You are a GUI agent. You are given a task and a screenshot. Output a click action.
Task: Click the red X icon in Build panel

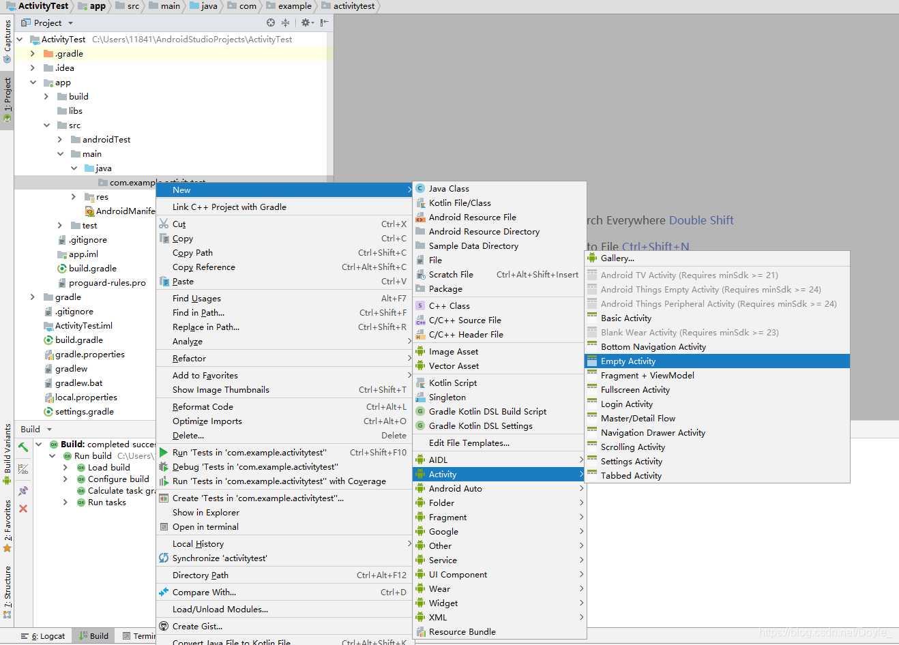point(23,509)
